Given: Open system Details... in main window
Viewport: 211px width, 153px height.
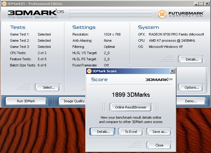Looking at the screenshot, I should [x=191, y=59].
